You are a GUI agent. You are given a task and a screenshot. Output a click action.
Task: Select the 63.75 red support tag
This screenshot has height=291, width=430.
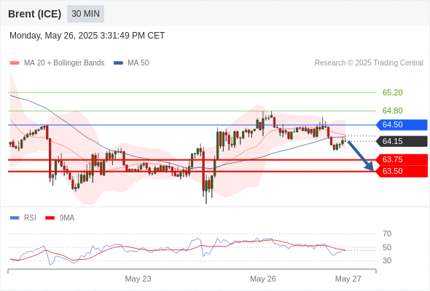click(x=402, y=159)
